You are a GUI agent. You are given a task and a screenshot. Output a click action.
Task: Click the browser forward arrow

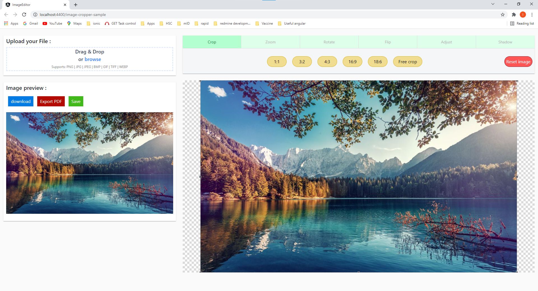click(15, 15)
